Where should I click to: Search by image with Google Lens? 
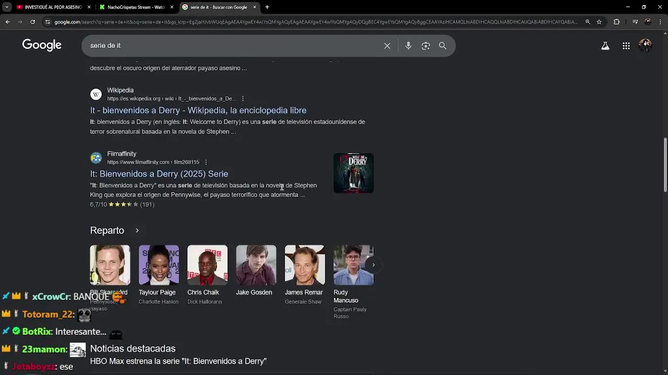[x=426, y=46]
